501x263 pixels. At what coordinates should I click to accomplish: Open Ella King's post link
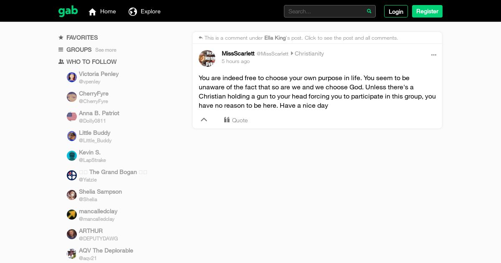pos(275,38)
